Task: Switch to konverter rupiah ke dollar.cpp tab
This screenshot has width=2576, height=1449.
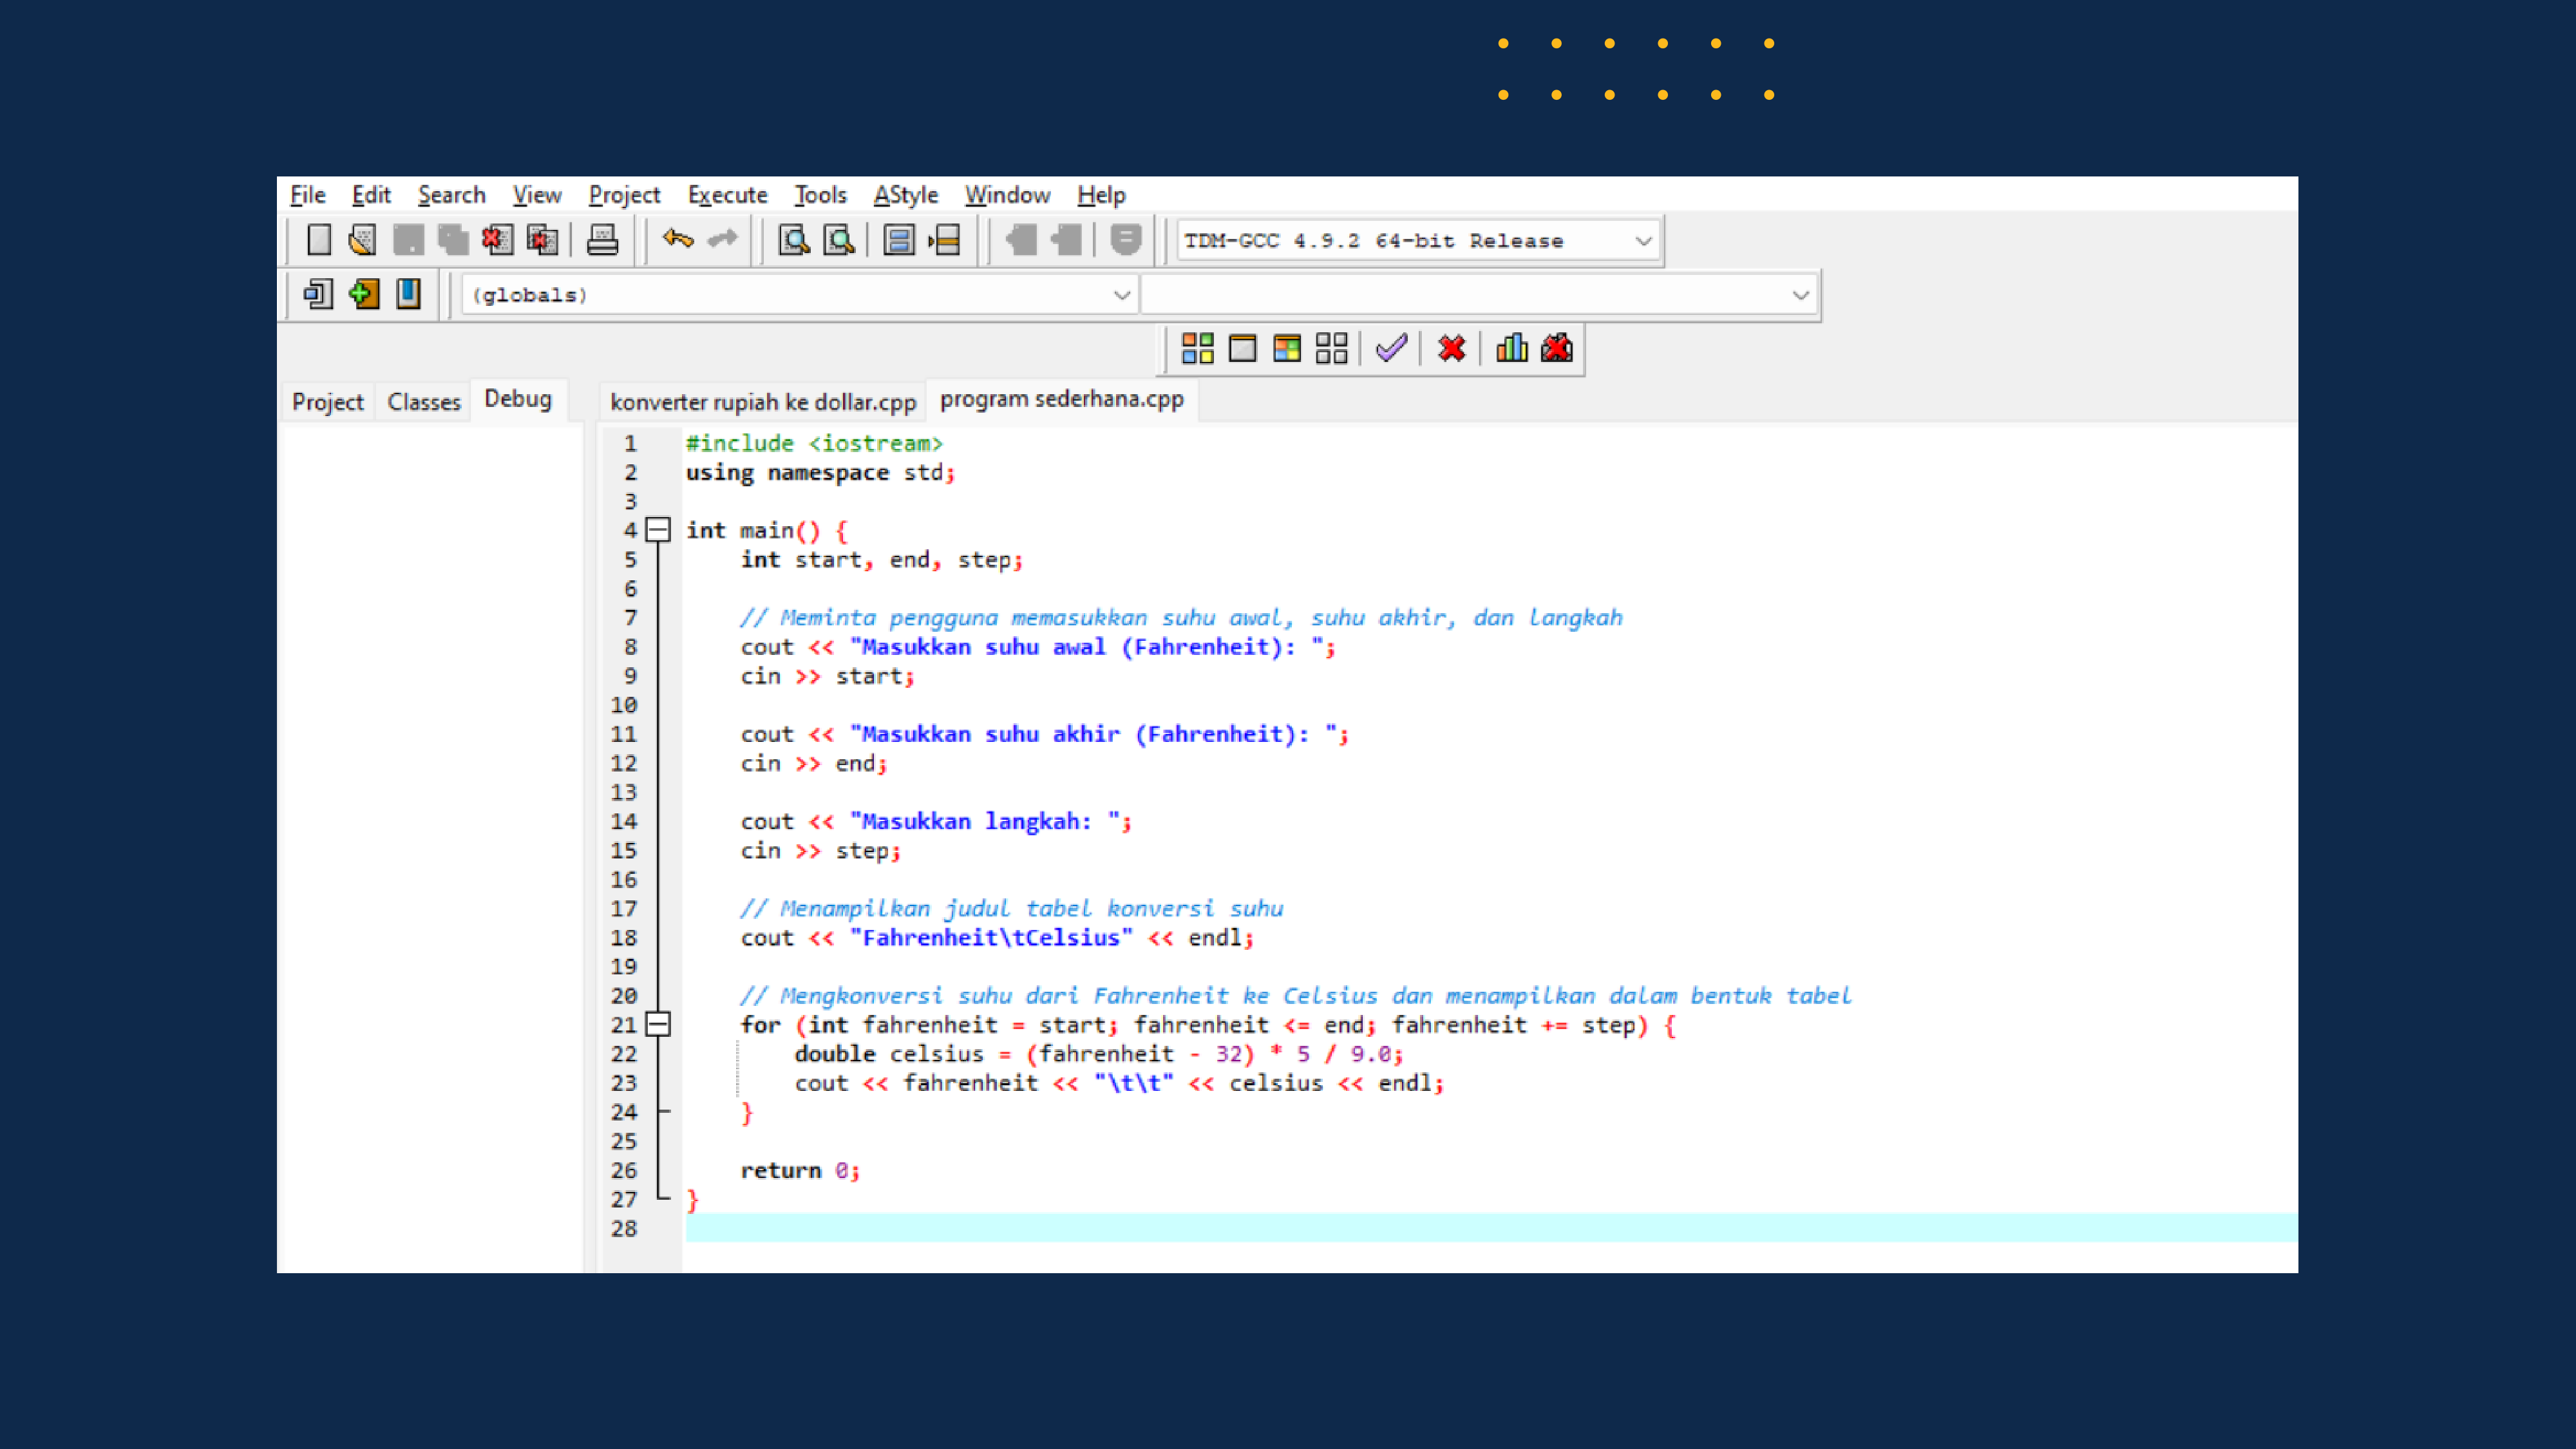Action: 763,402
